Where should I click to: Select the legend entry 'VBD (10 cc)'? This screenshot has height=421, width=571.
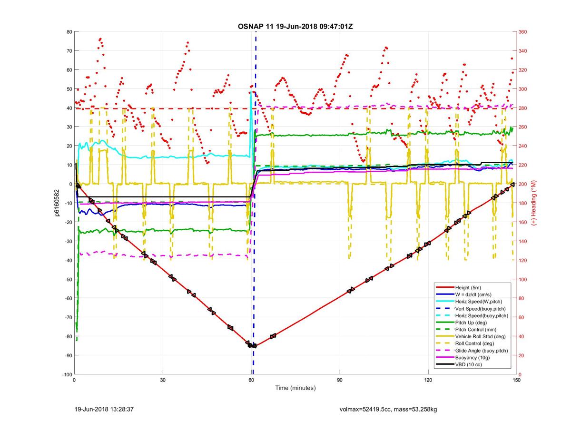469,365
